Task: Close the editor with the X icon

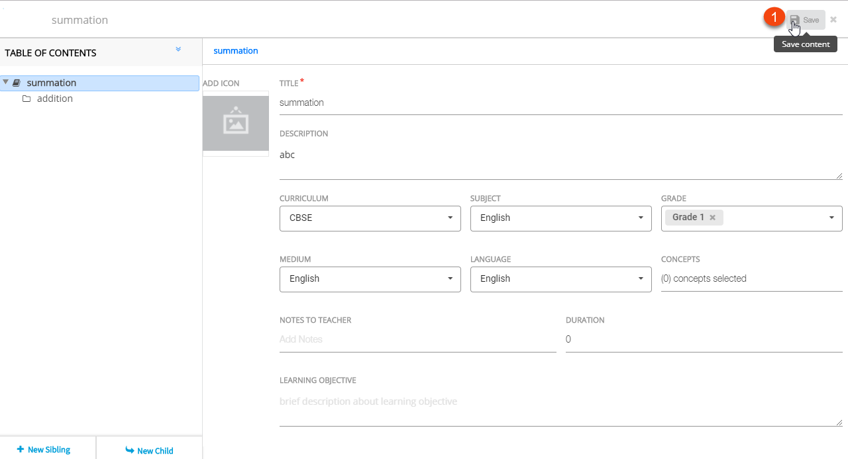Action: coord(833,20)
